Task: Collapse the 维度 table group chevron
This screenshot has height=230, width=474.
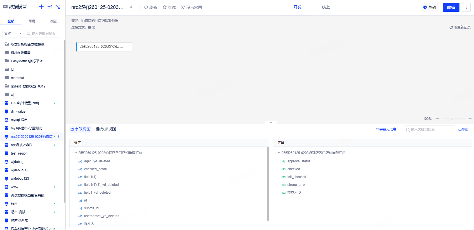Action: coord(76,153)
